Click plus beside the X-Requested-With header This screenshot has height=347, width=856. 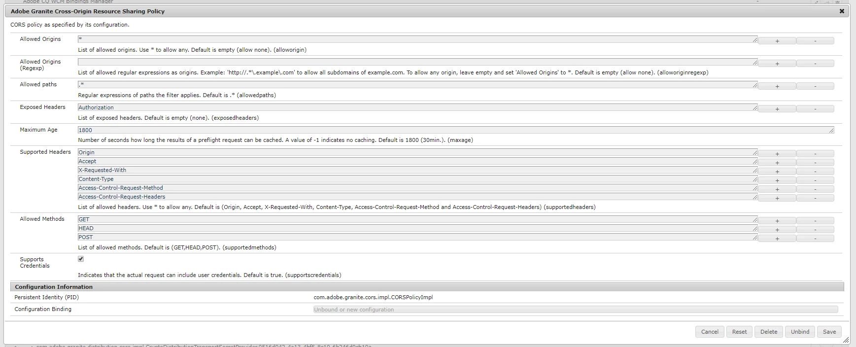click(777, 172)
